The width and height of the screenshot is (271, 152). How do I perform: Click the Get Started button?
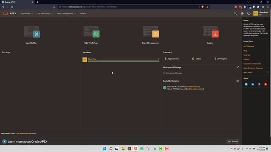point(233,141)
